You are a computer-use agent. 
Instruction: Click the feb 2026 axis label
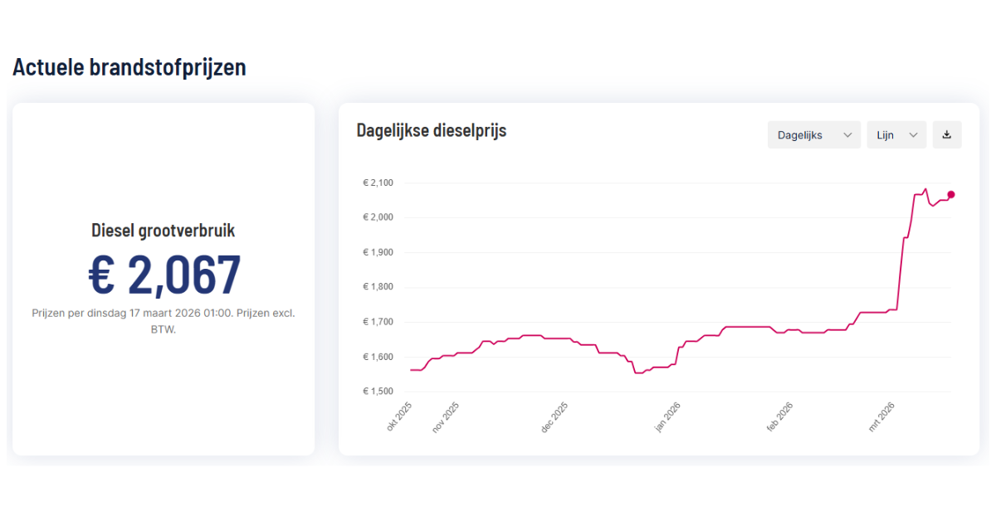tap(779, 416)
